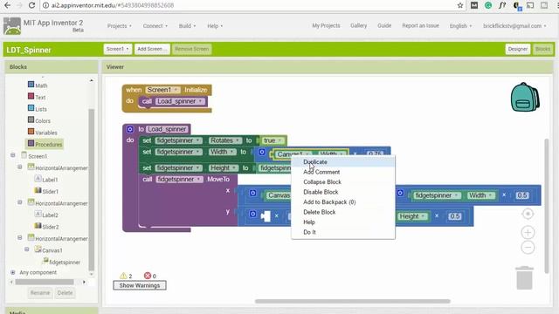This screenshot has width=559, height=314.
Task: Click the mutator gear on Load_spinner procedure
Action: 130,129
